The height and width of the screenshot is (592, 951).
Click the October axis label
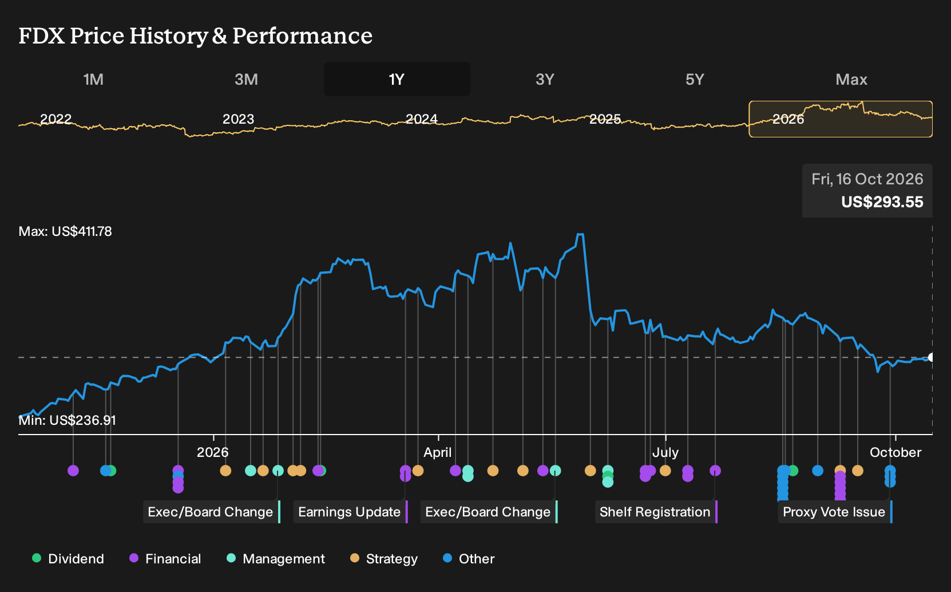tap(895, 452)
